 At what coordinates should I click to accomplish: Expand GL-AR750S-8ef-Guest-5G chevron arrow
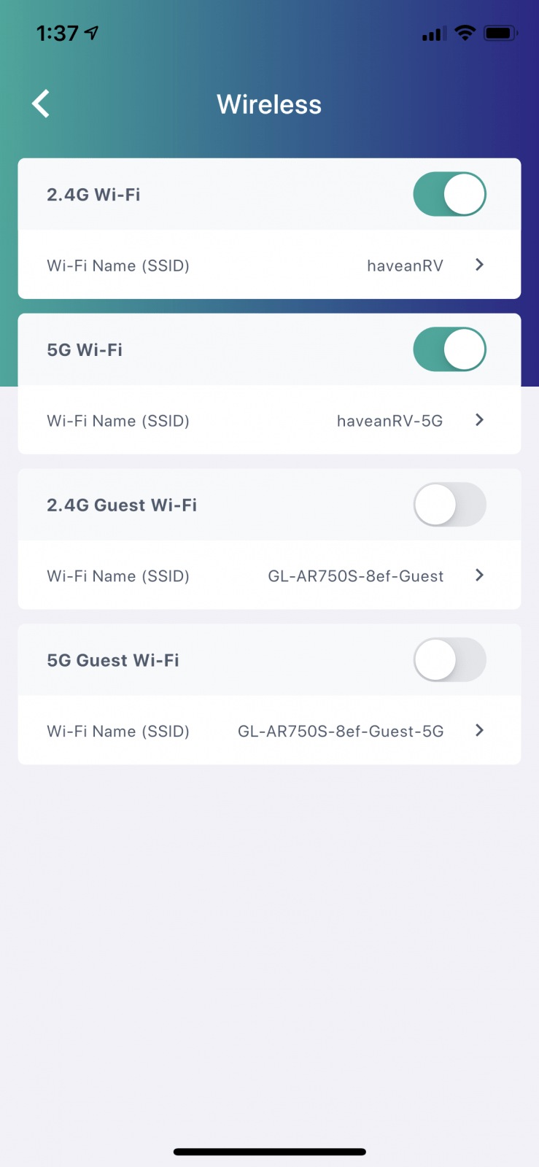point(479,731)
